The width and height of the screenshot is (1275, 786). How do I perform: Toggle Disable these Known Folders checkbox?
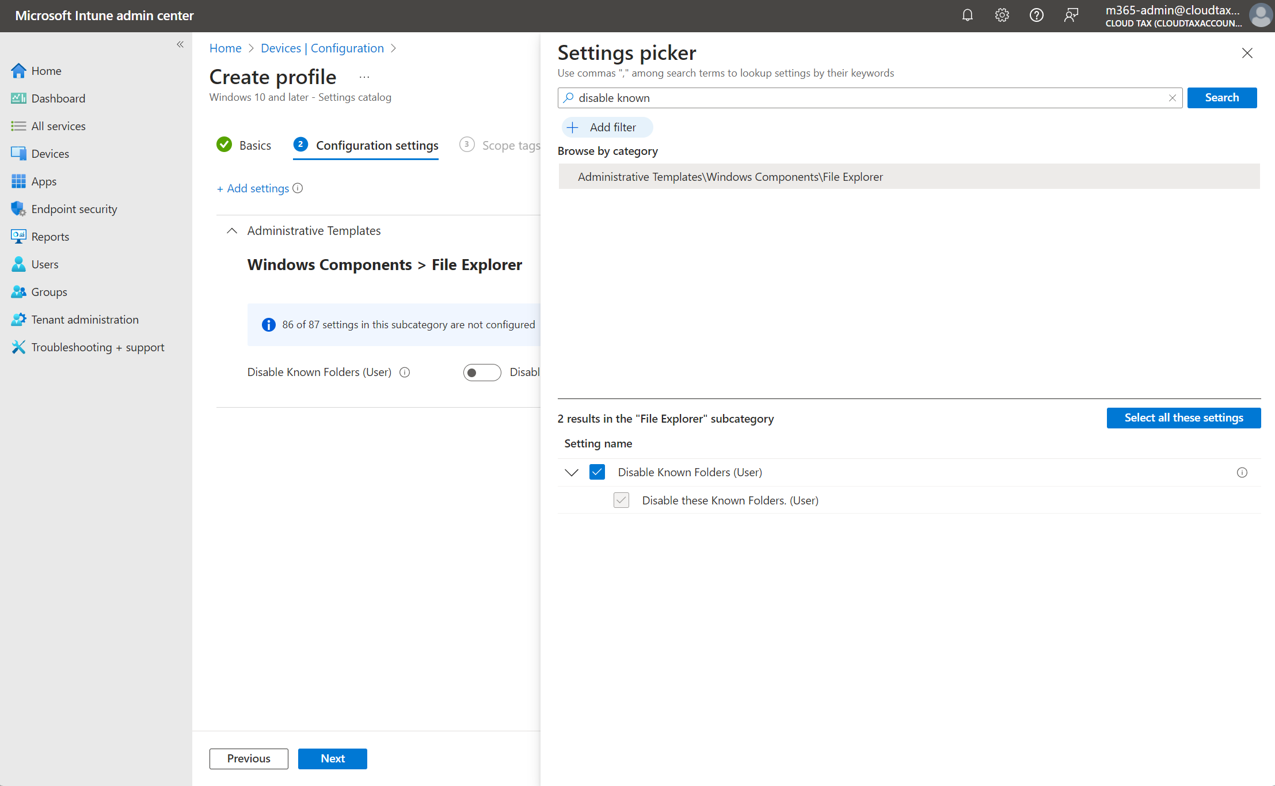coord(621,500)
